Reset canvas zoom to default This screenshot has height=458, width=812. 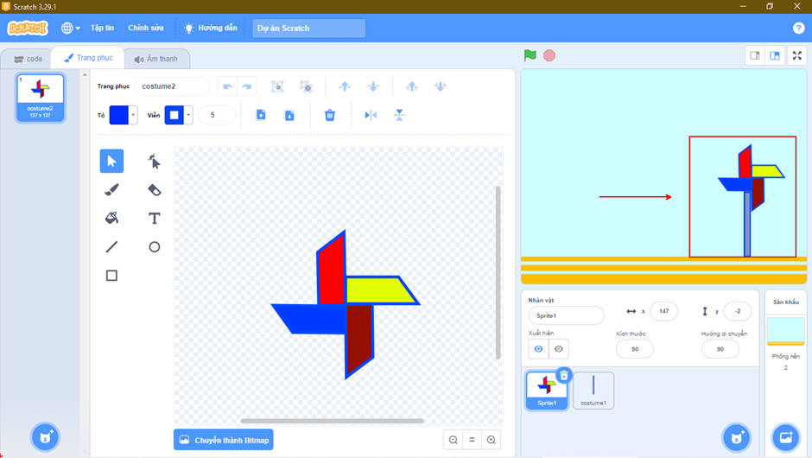pos(472,440)
